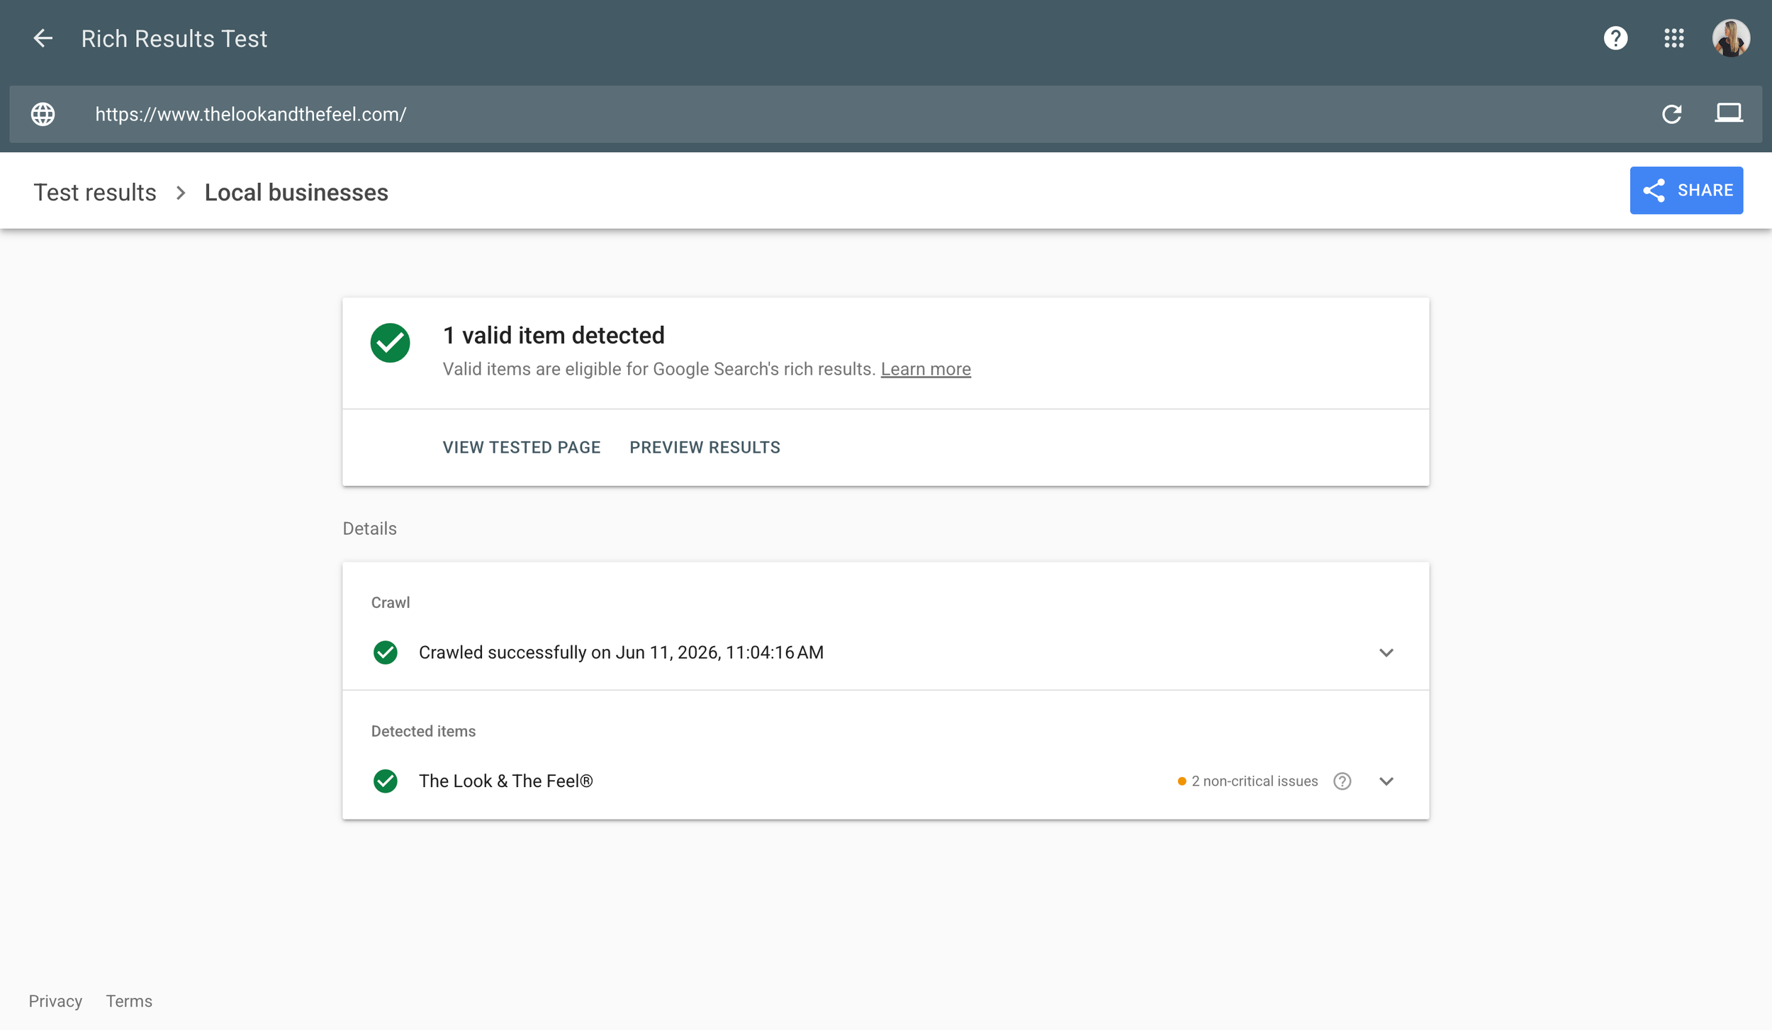Click PREVIEW RESULTS
The width and height of the screenshot is (1772, 1030).
coord(705,448)
